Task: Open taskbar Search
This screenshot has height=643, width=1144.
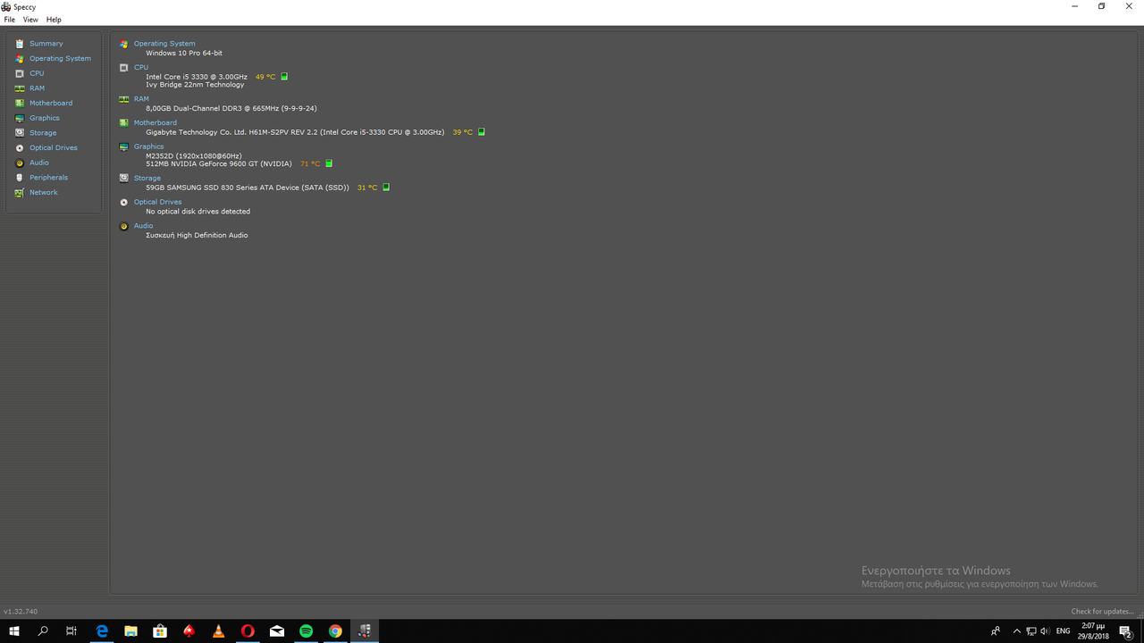Action: tap(43, 631)
